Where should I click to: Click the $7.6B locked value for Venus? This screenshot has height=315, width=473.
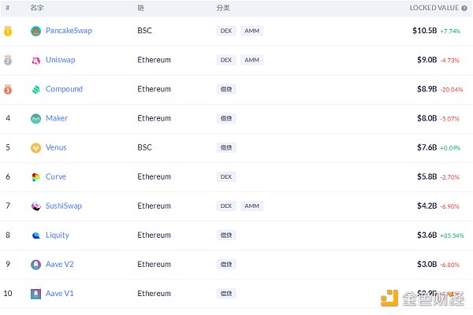point(425,148)
